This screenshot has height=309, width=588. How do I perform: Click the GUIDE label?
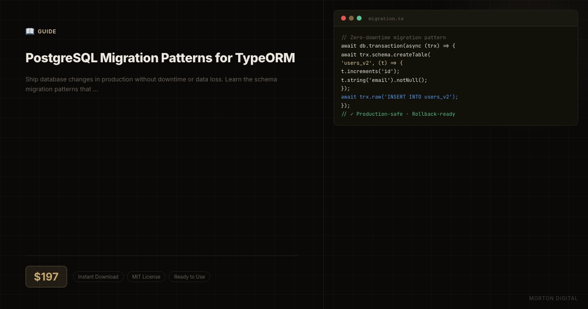point(47,31)
